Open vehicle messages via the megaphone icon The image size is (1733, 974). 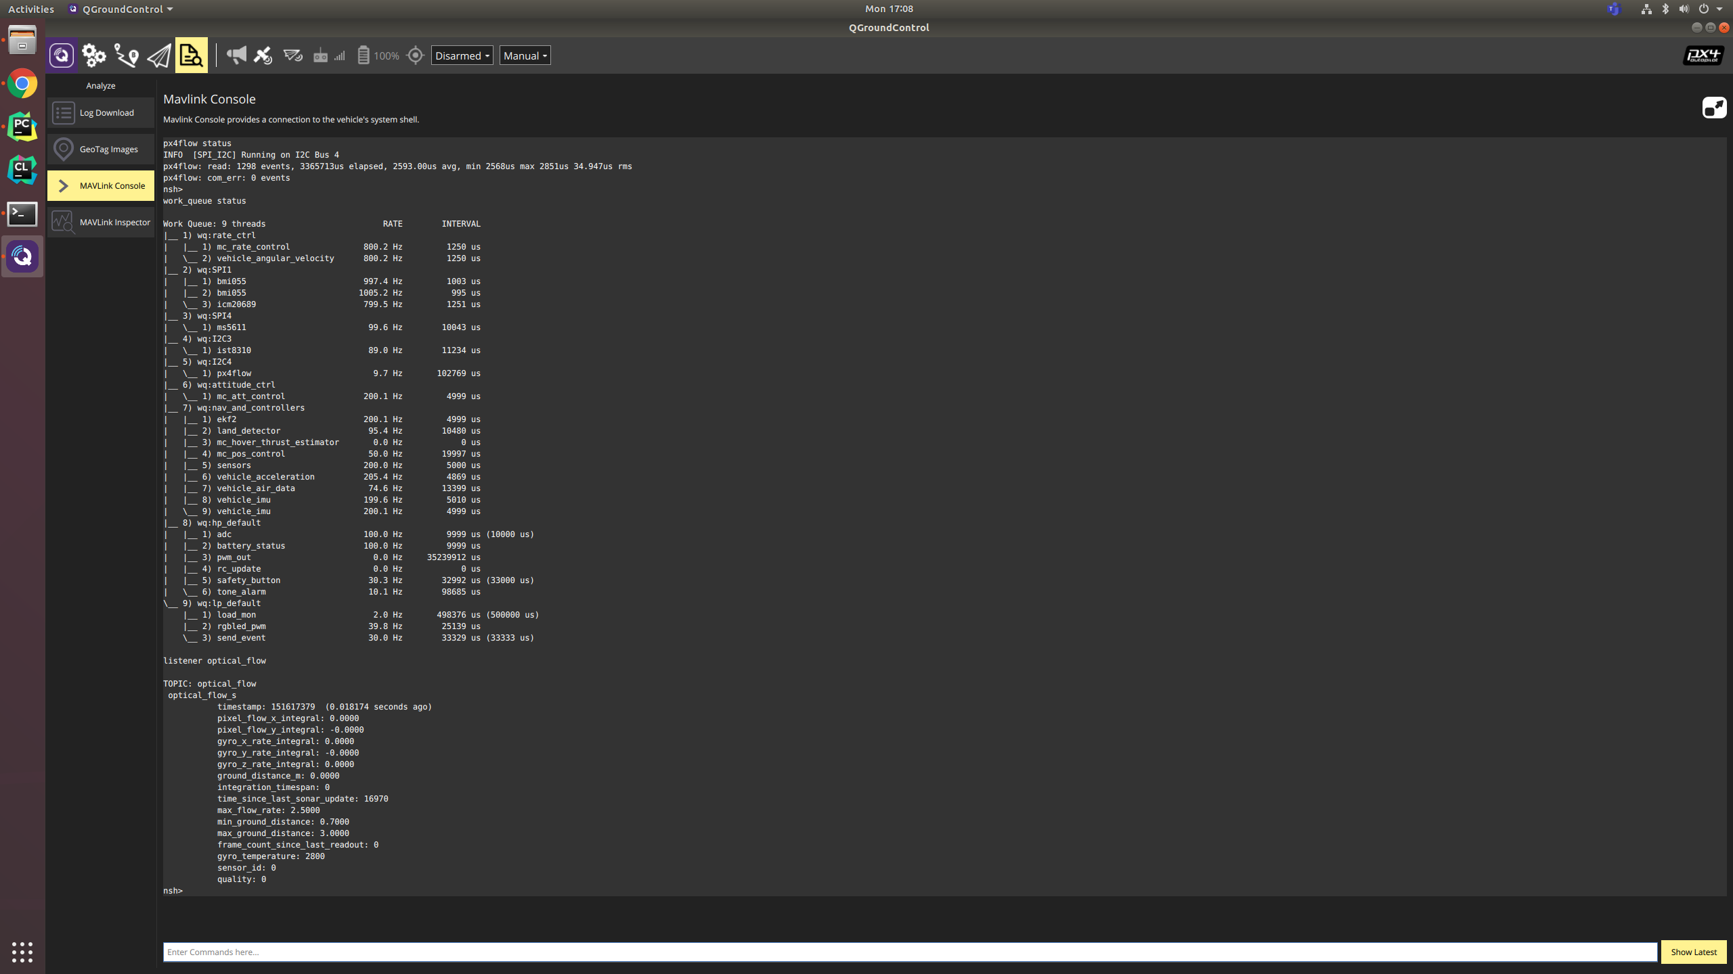pyautogui.click(x=236, y=55)
